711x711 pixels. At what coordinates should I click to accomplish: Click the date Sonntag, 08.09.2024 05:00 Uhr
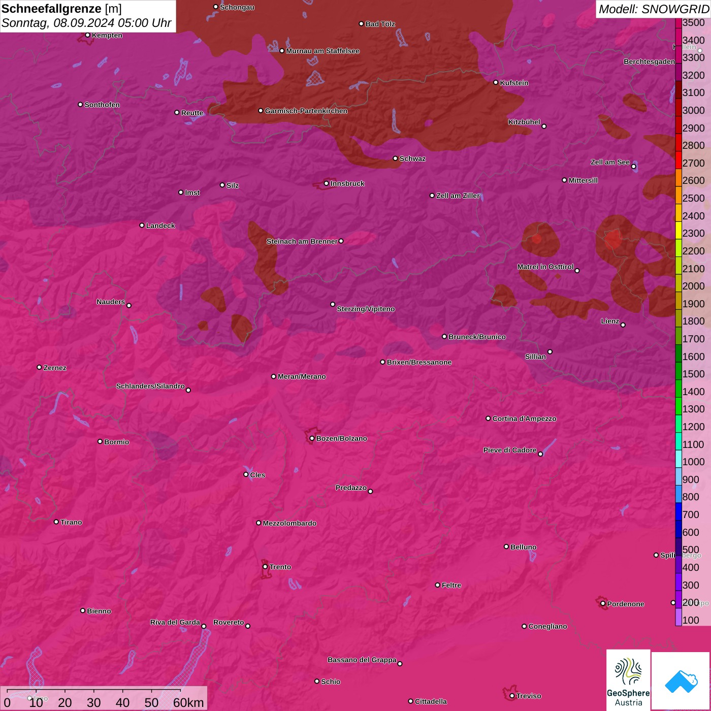click(x=86, y=23)
